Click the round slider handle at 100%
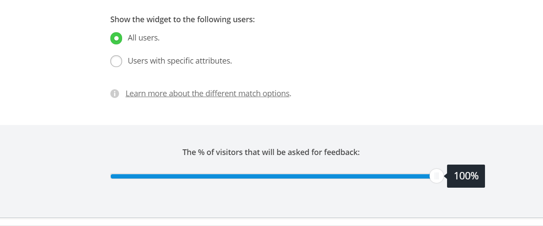Viewport: 543px width, 226px height. pyautogui.click(x=436, y=176)
